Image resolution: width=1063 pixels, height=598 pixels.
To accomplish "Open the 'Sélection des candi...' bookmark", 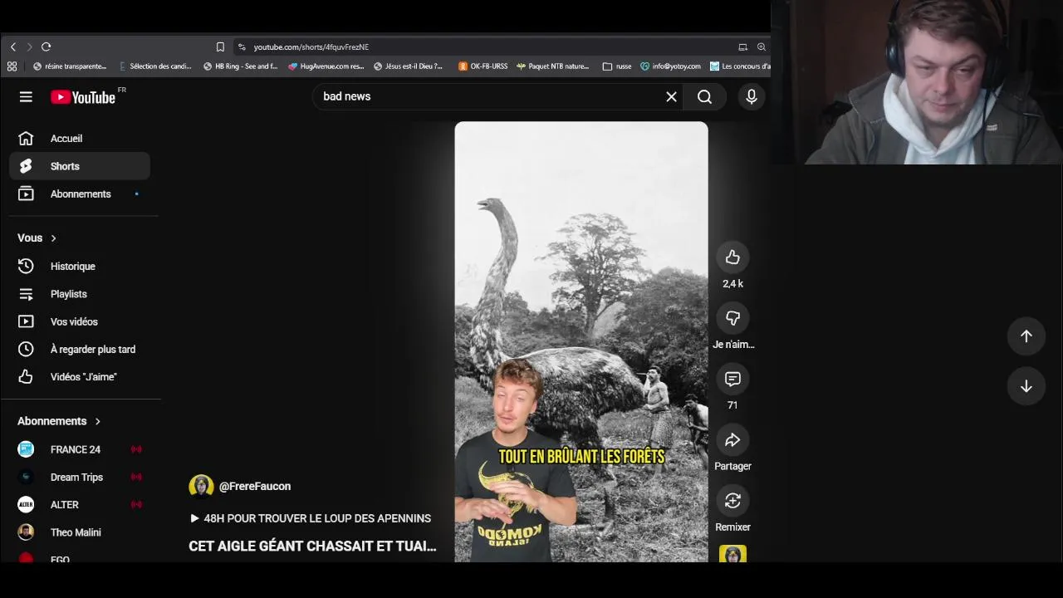I will (155, 66).
